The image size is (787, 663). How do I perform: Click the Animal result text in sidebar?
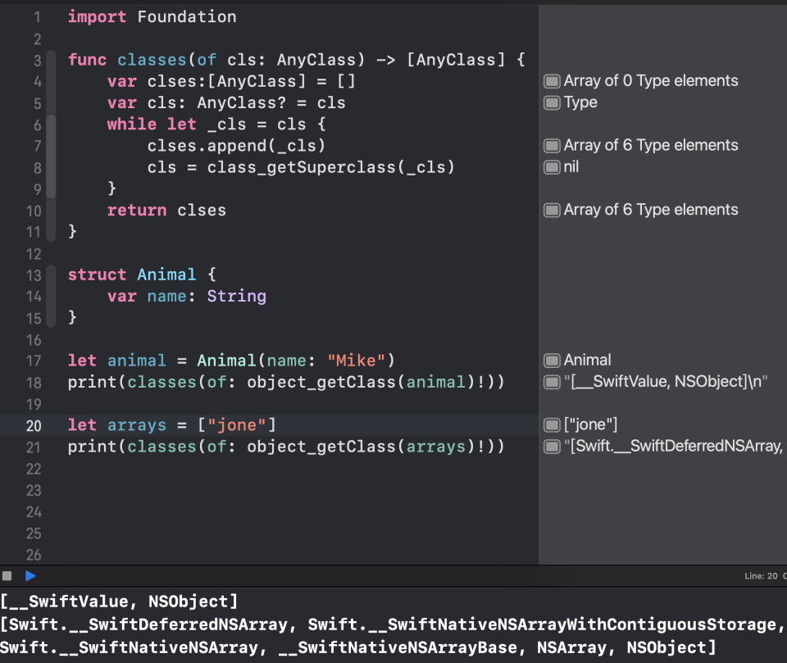click(x=587, y=361)
